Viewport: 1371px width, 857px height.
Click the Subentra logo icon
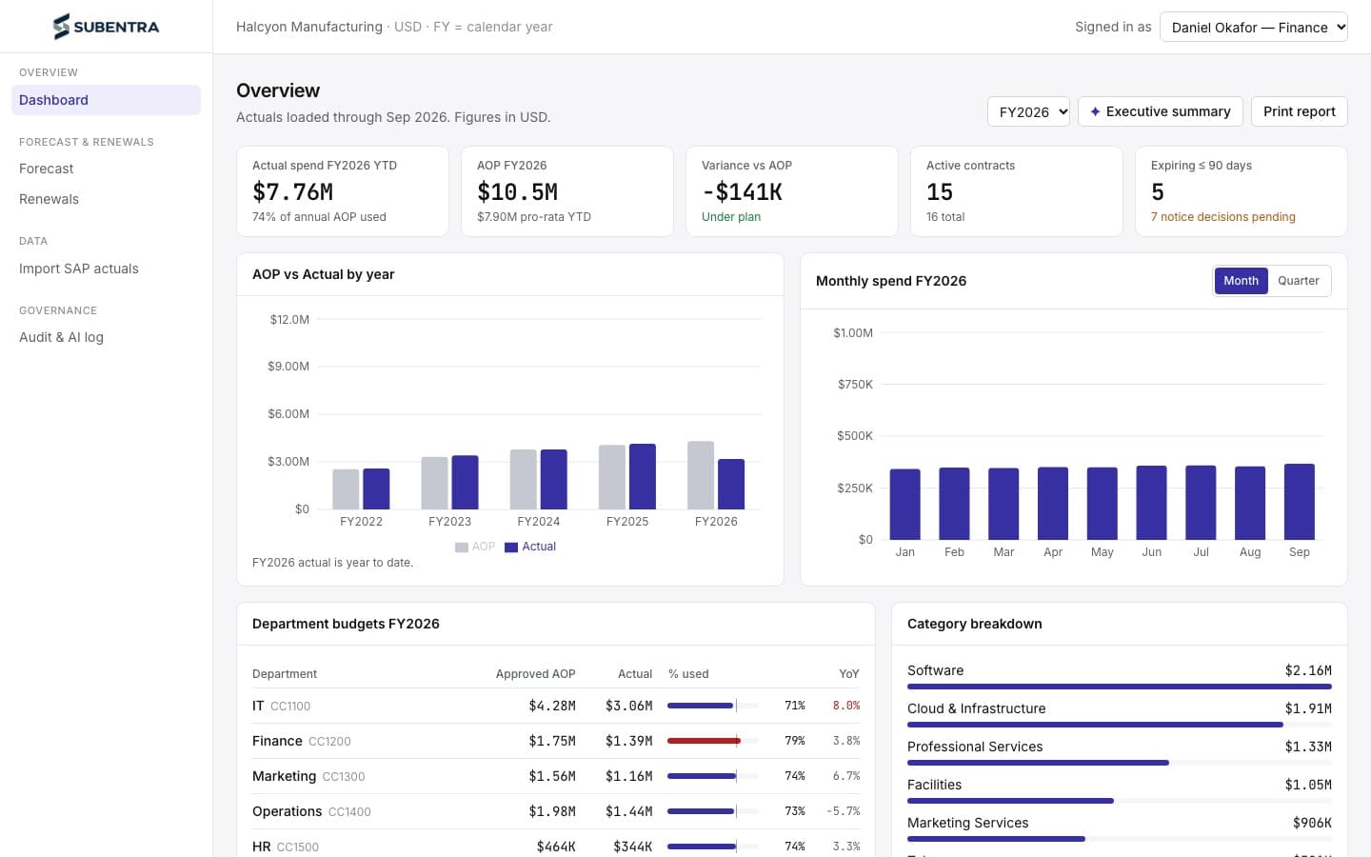61,27
